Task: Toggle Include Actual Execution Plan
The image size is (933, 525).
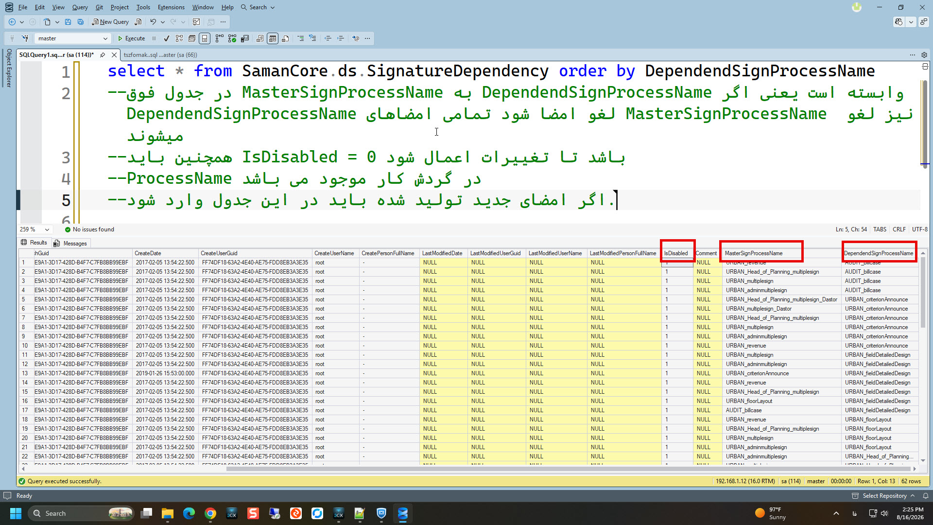Action: click(220, 38)
